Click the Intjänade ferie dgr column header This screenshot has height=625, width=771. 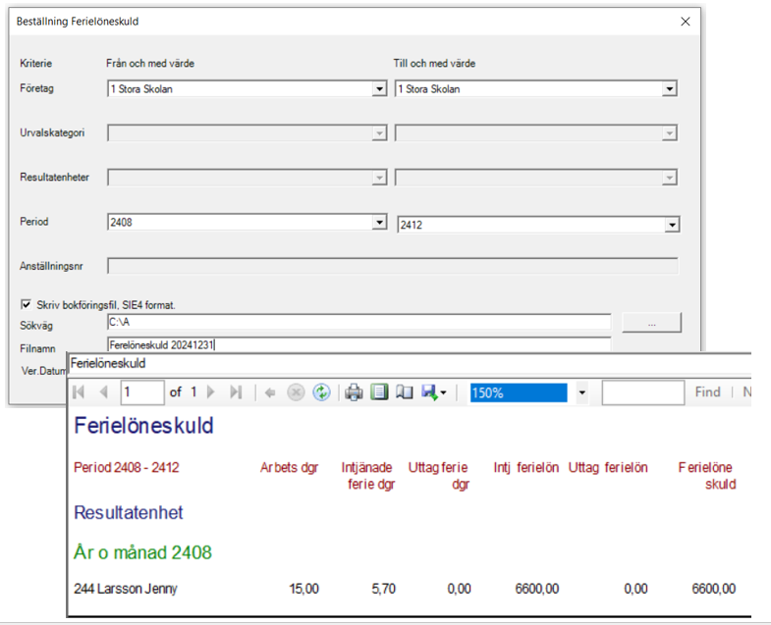(368, 476)
